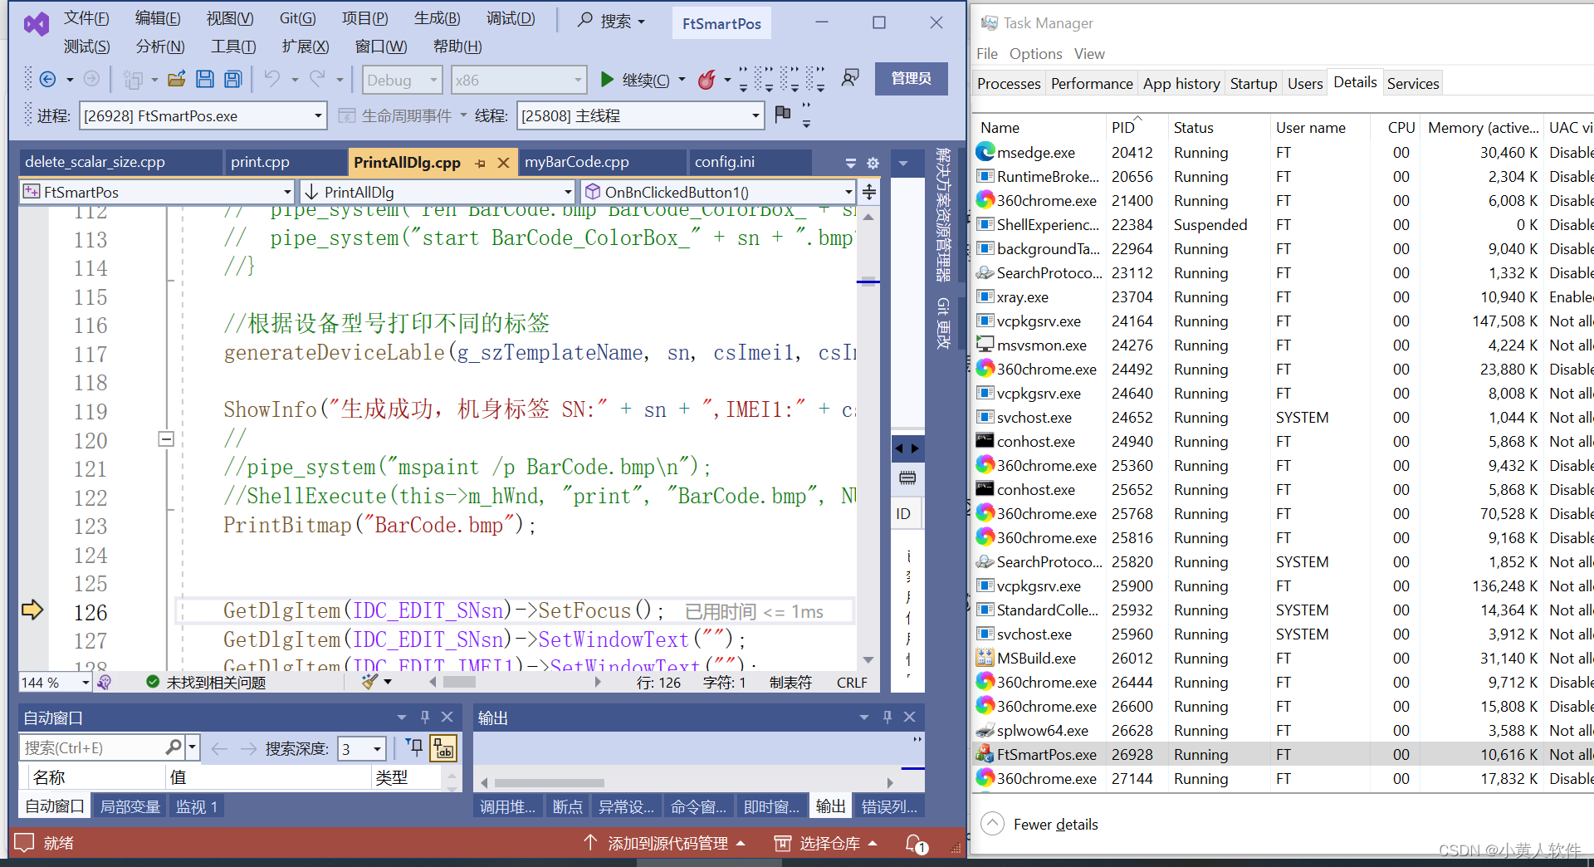Viewport: 1594px width, 867px height.
Task: Click the hot reload flame icon
Action: (707, 80)
